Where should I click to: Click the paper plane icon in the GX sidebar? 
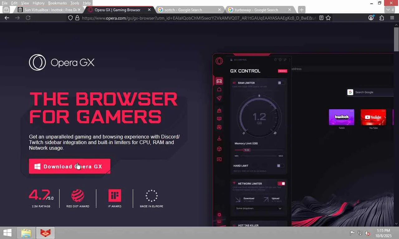[x=219, y=98]
